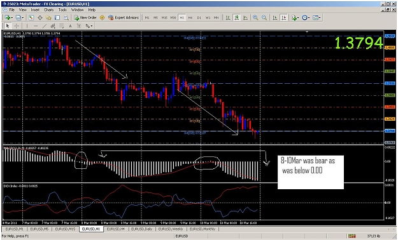Select the Cursor arrow tool
This screenshot has height=240, width=398.
(x=8, y=26)
